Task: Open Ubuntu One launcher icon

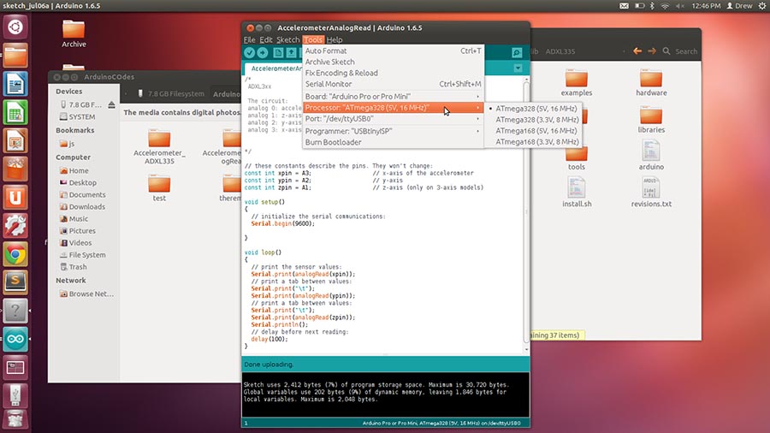Action: click(15, 198)
